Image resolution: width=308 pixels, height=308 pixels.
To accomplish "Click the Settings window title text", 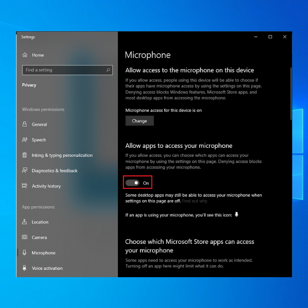I will (28, 37).
